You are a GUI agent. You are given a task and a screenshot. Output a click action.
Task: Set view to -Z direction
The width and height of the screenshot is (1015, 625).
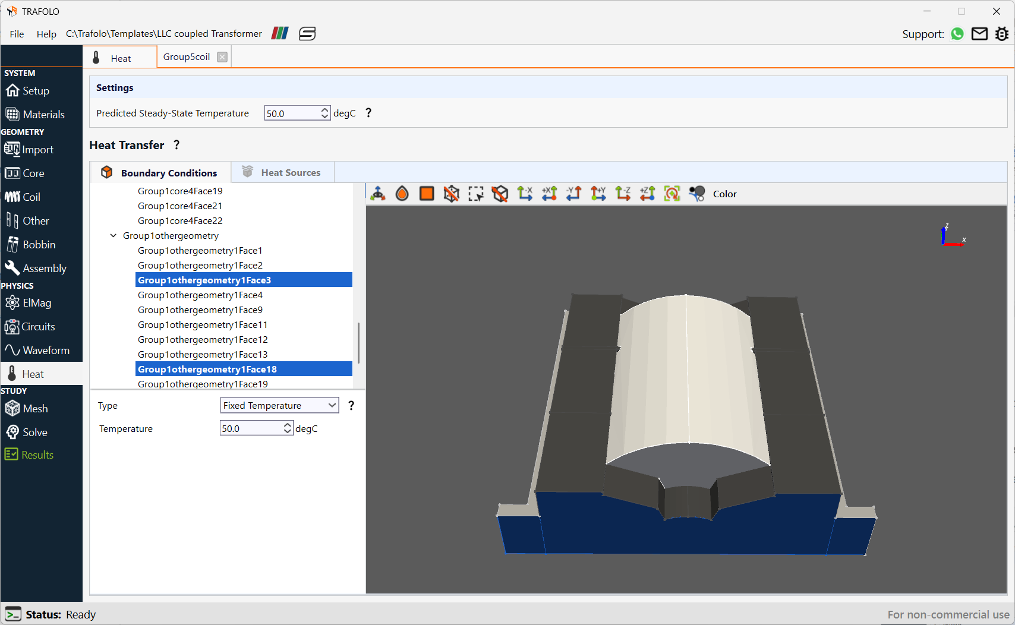pos(623,194)
